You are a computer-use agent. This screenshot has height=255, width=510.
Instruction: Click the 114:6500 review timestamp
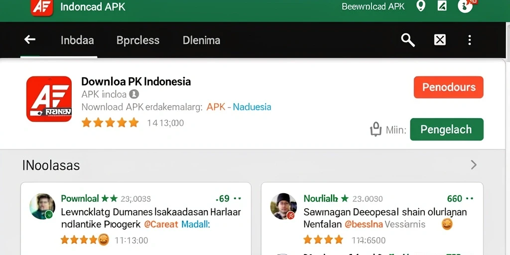369,241
